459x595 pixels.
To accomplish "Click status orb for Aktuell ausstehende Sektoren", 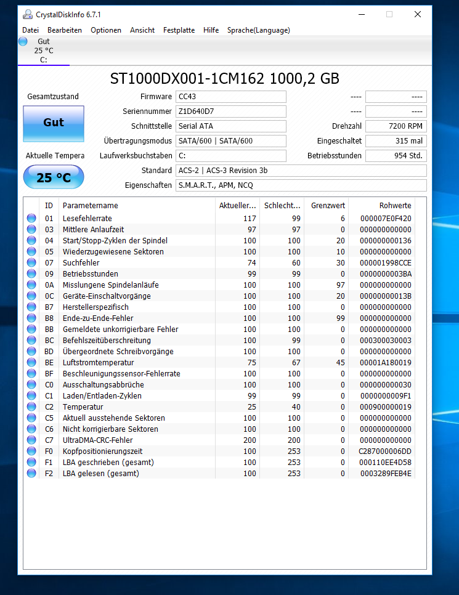I will pyautogui.click(x=31, y=418).
